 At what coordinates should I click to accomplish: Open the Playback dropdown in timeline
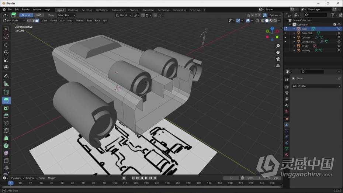point(17,178)
